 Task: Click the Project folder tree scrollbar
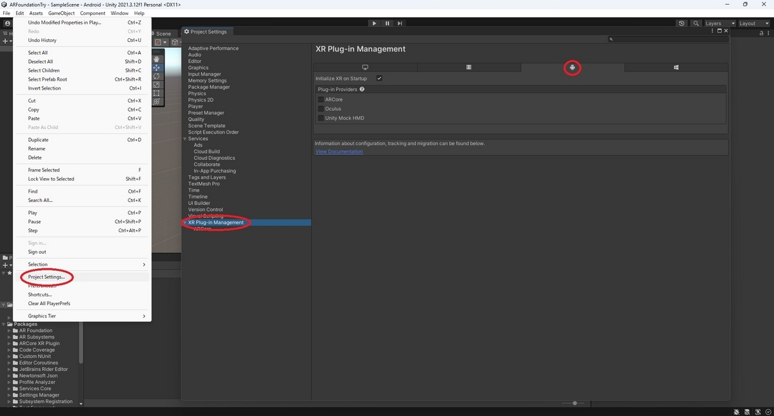pyautogui.click(x=81, y=342)
